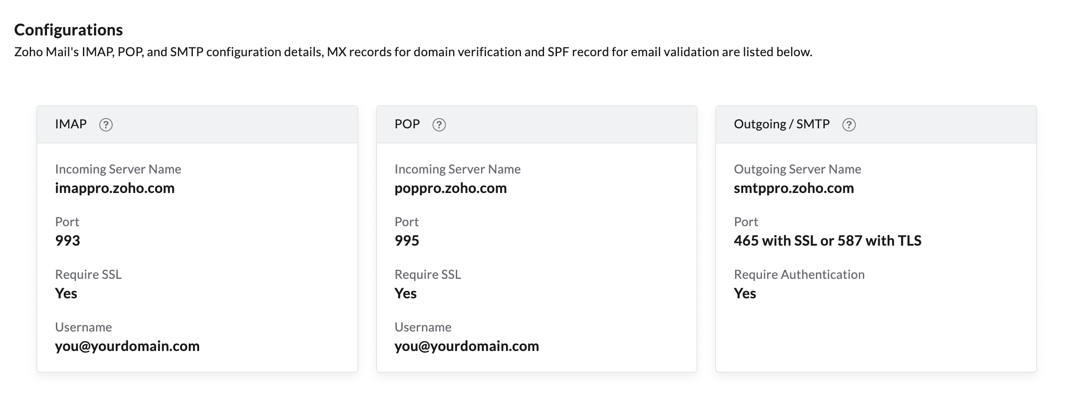
Task: Click the Yes value under IMAP Require SSL
Action: click(x=66, y=293)
